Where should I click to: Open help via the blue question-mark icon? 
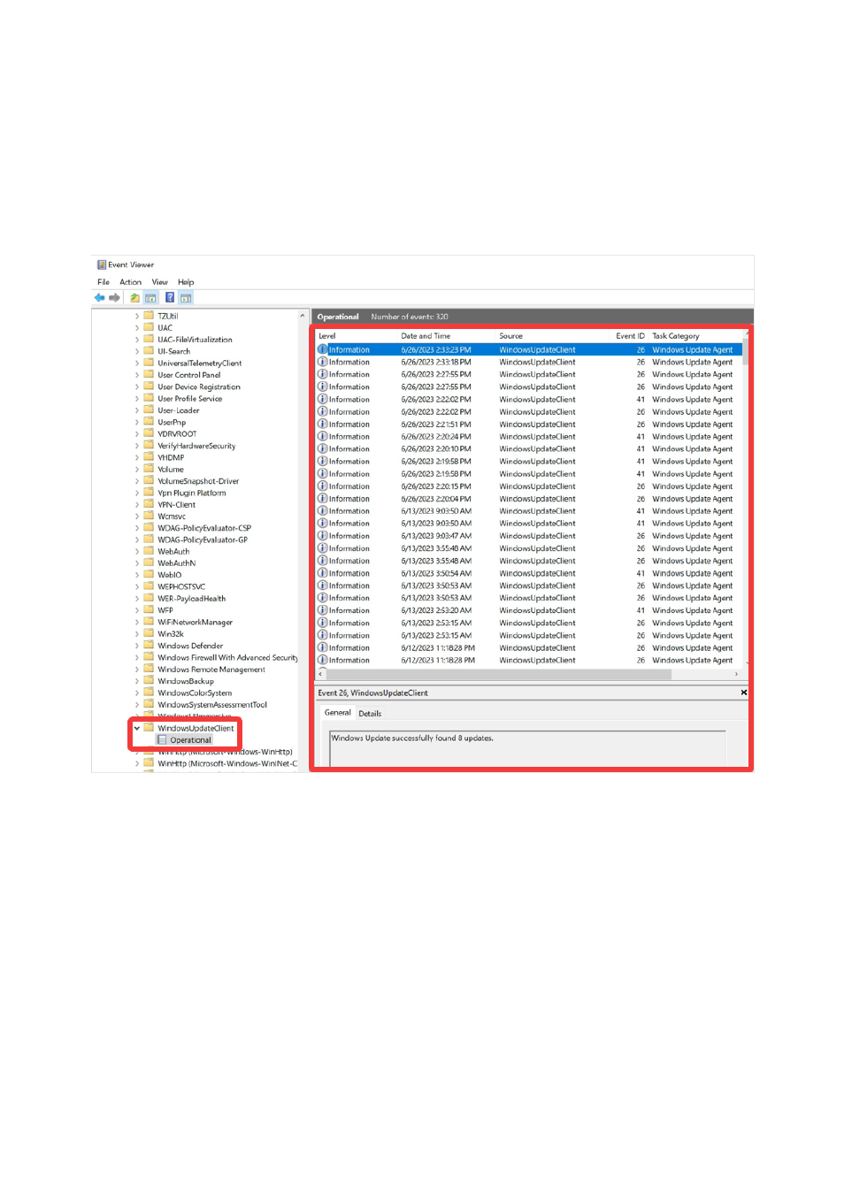(x=170, y=298)
